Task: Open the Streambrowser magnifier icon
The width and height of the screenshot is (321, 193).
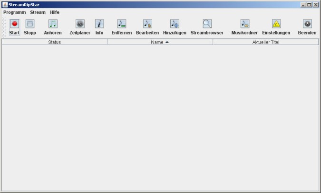Action: coord(207,24)
